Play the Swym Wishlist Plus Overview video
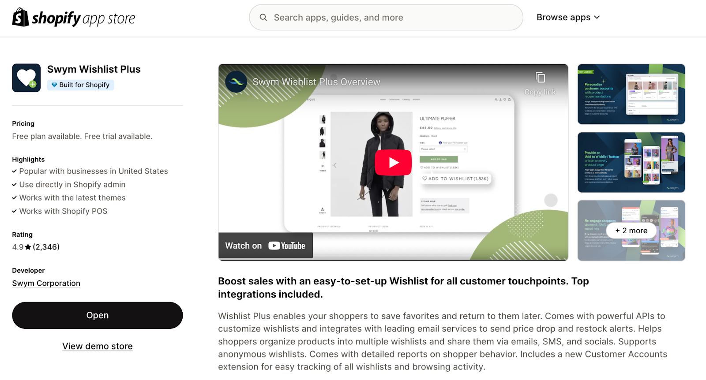Viewport: 706px width, 380px height. 393,162
